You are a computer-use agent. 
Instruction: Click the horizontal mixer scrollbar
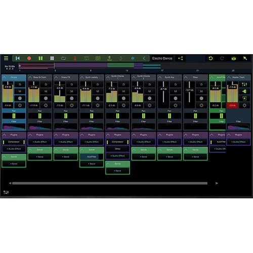tap(110, 183)
